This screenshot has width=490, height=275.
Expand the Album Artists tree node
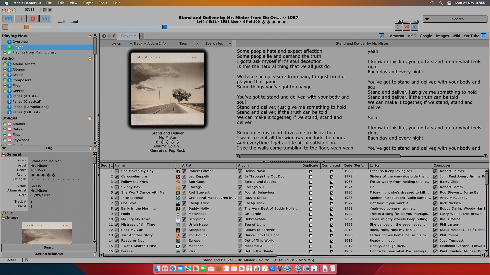[5, 64]
